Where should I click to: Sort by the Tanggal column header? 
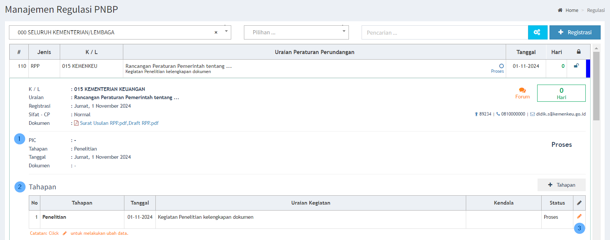point(526,52)
